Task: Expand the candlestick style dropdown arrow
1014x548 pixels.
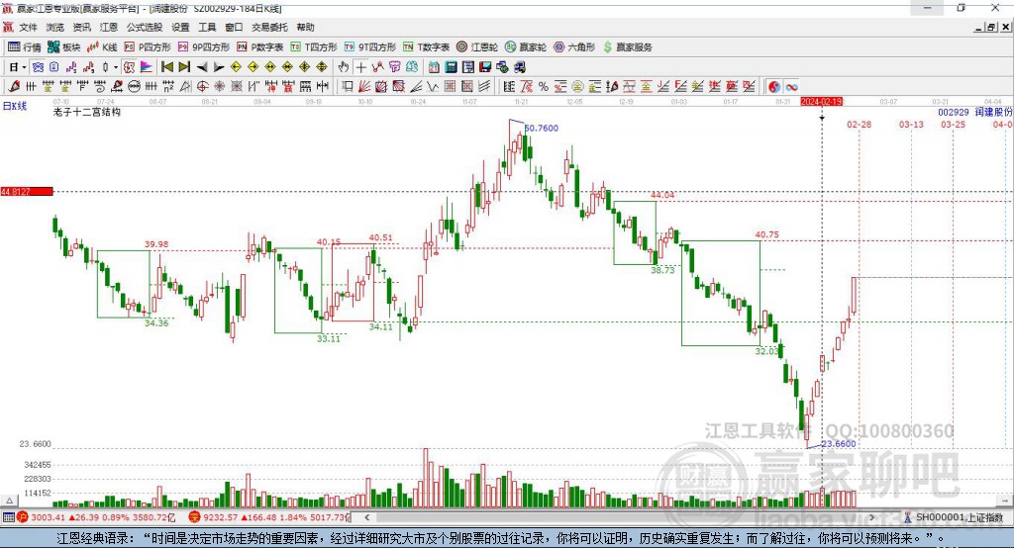Action: pyautogui.click(x=116, y=67)
